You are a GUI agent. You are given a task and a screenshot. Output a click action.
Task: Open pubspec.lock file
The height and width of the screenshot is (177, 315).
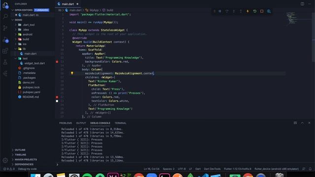tap(31, 88)
